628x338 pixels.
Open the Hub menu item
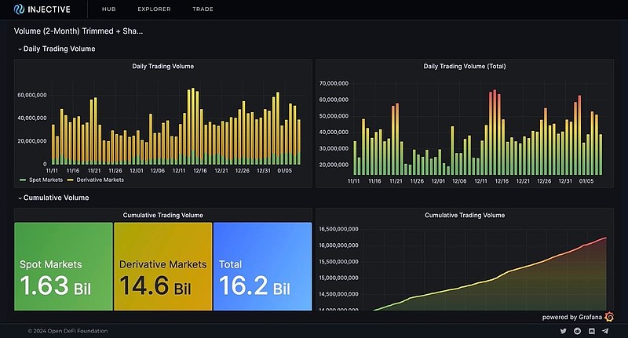coord(109,9)
